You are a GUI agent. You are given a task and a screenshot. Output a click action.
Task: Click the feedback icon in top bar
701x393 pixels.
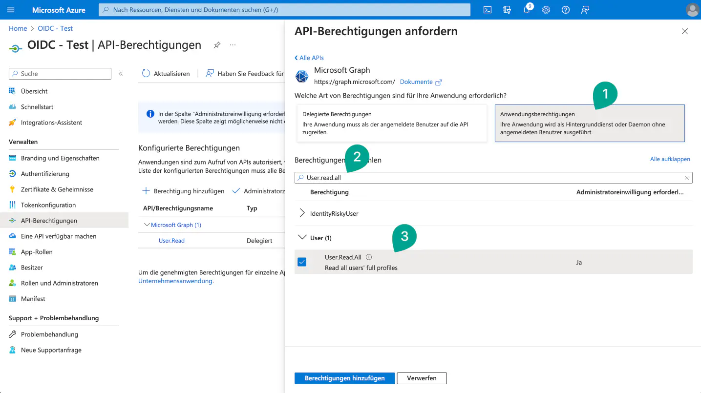click(585, 10)
